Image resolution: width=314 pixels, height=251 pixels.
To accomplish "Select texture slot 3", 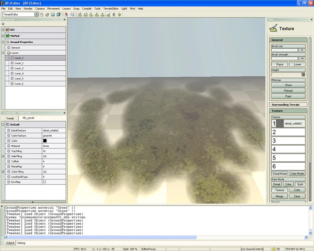I will (288, 141).
